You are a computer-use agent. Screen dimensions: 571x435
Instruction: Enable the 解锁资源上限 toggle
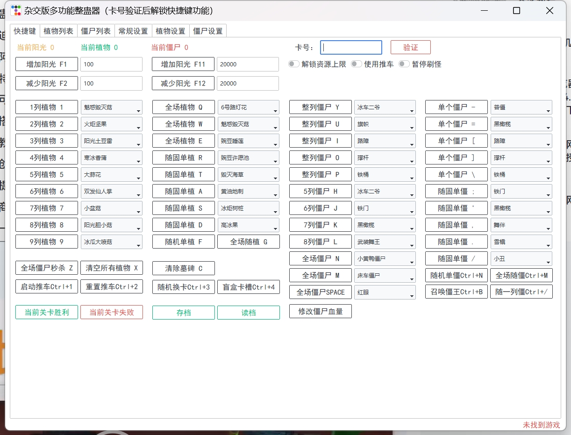(x=294, y=64)
